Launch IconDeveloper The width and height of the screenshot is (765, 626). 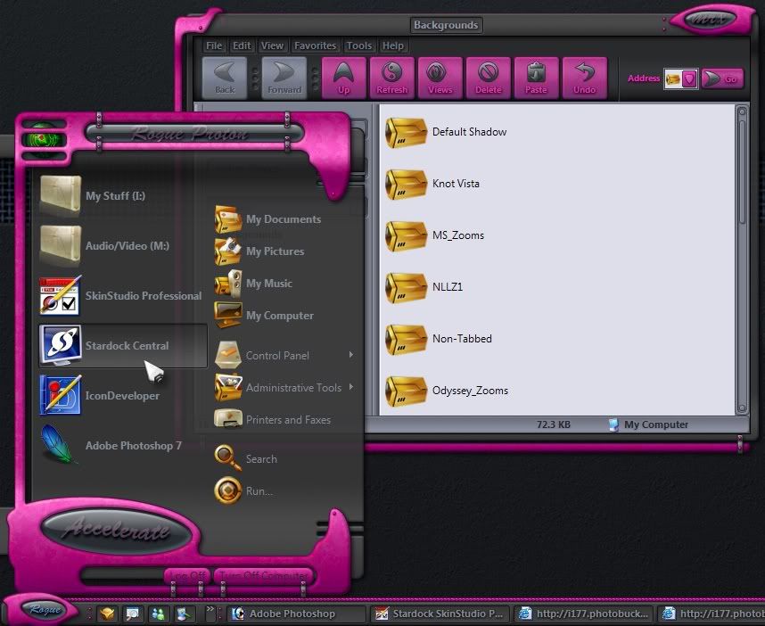coord(122,396)
